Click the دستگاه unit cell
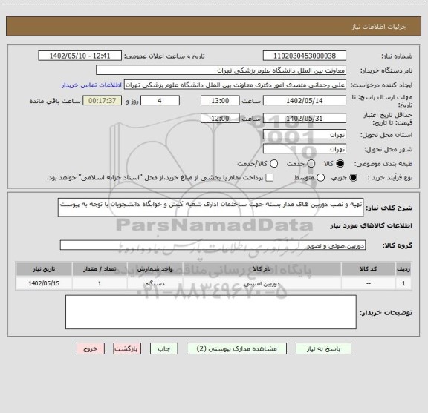This screenshot has height=413, width=428. point(155,283)
